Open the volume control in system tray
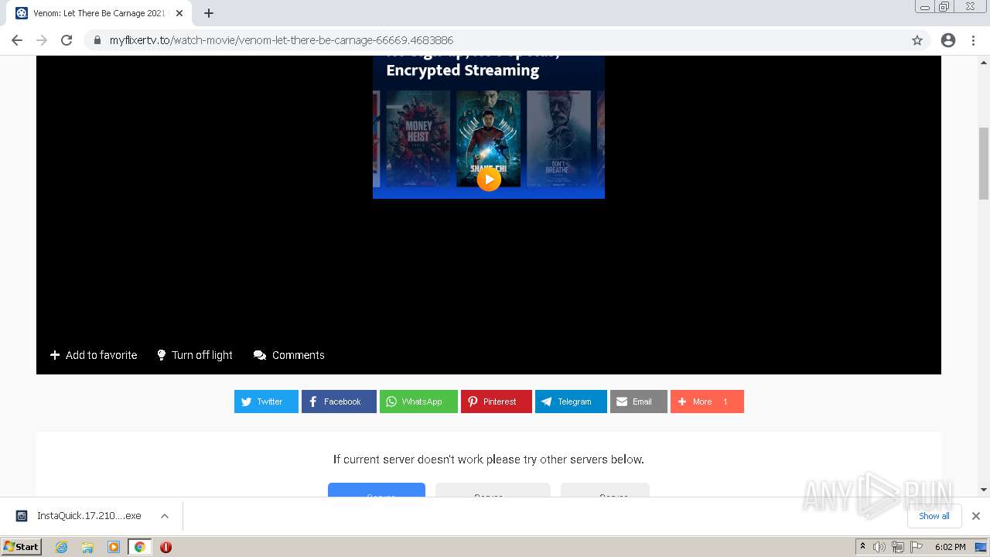The image size is (990, 557). [879, 547]
